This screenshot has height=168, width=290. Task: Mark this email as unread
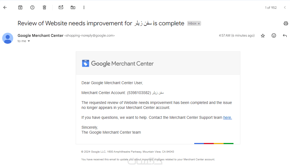61,7
